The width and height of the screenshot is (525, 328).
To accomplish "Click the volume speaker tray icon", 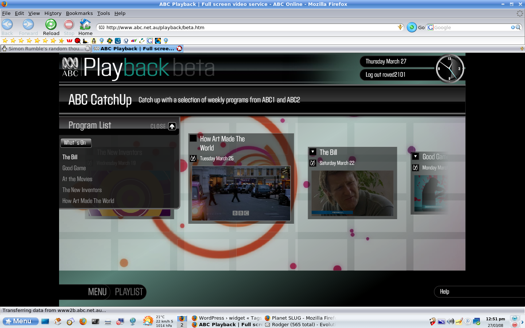I will click(450, 321).
